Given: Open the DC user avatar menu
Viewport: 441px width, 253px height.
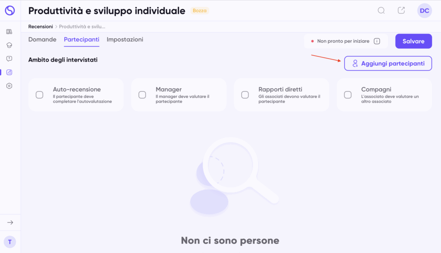Looking at the screenshot, I should click(x=424, y=11).
